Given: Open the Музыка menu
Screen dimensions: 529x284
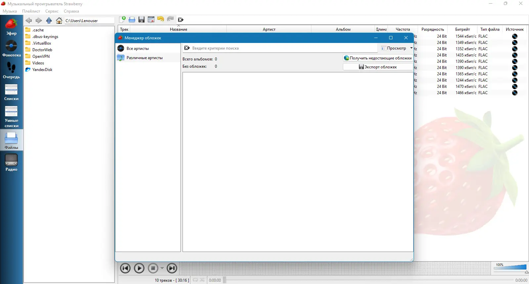Looking at the screenshot, I should click(10, 11).
